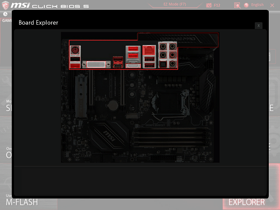The height and width of the screenshot is (210, 280).
Task: Select top-left audio jack in audio block
Action: (x=163, y=47)
